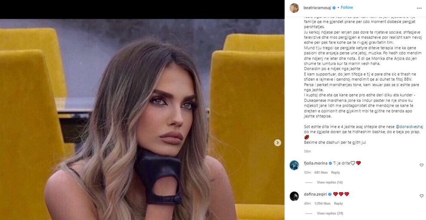Expand View replies (39) under dafina.zeqiri
The height and width of the screenshot is (220, 426).
(x=330, y=214)
